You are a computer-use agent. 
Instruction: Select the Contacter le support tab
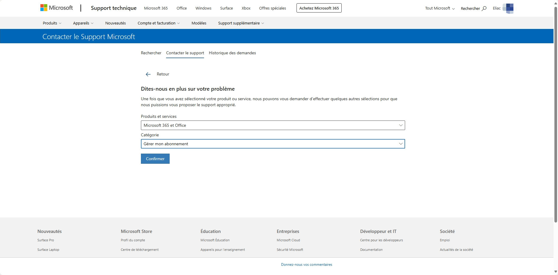click(185, 53)
